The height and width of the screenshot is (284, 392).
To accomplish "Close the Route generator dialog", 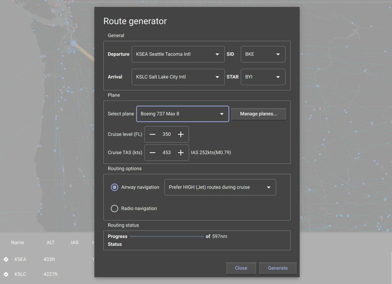I will pyautogui.click(x=241, y=268).
